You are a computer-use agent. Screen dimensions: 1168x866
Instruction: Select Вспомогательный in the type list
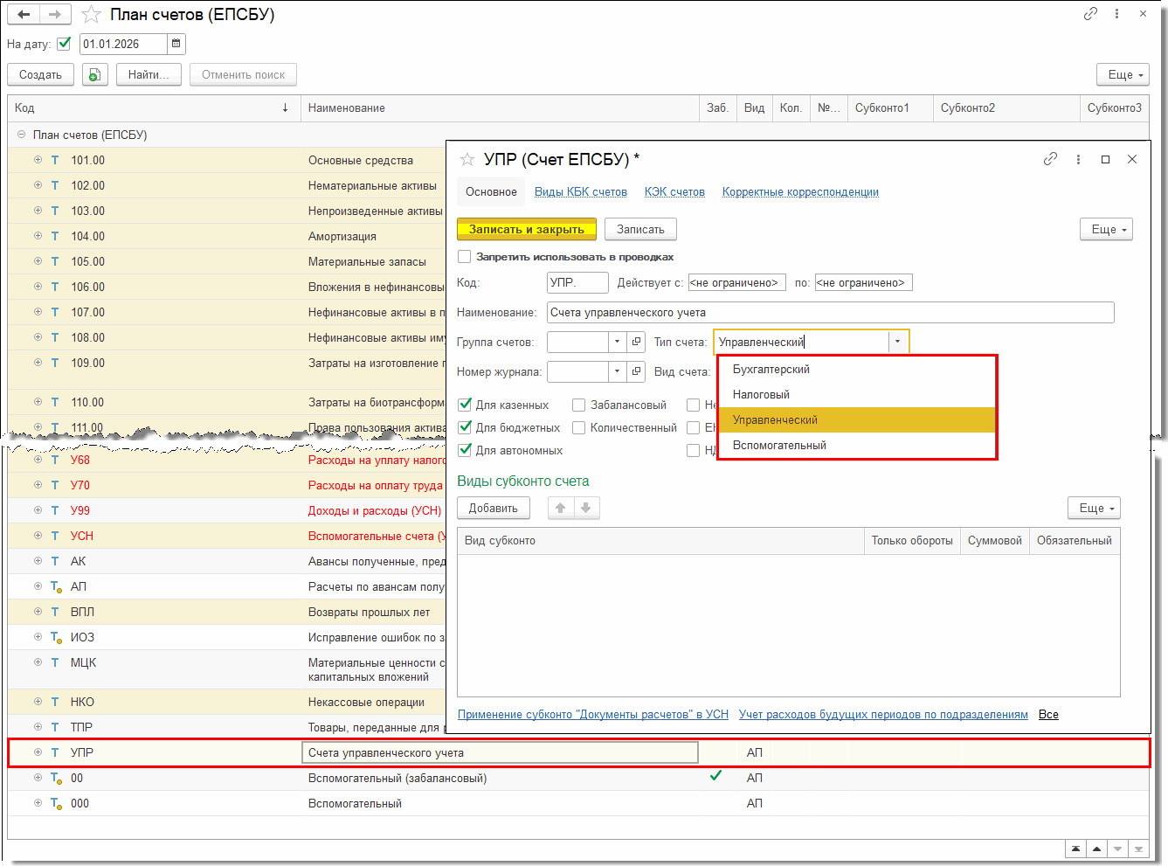pos(779,446)
